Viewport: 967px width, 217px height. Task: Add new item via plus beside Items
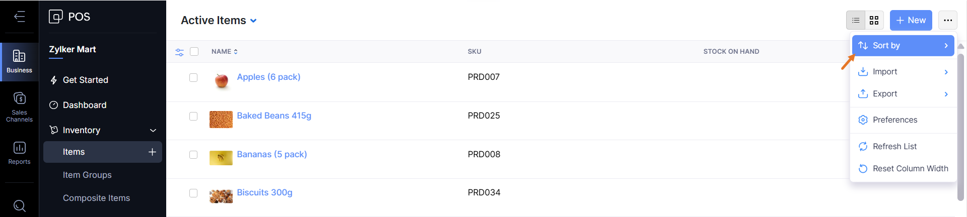[152, 152]
